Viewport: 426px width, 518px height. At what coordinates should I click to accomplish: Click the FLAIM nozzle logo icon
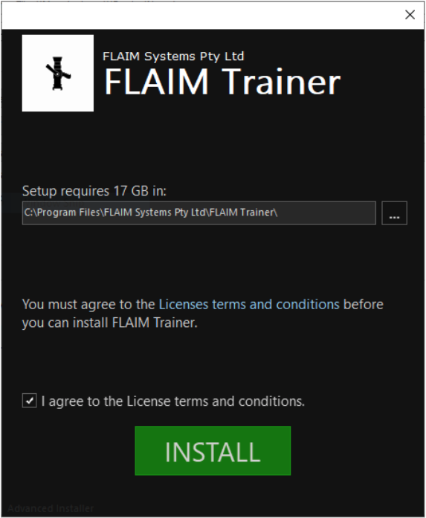point(58,73)
